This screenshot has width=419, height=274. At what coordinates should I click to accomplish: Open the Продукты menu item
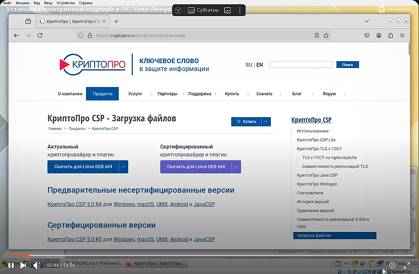[102, 94]
